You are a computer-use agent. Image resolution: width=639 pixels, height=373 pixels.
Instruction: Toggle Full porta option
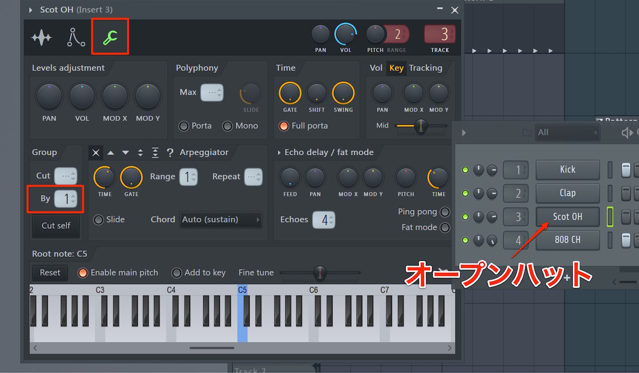284,126
